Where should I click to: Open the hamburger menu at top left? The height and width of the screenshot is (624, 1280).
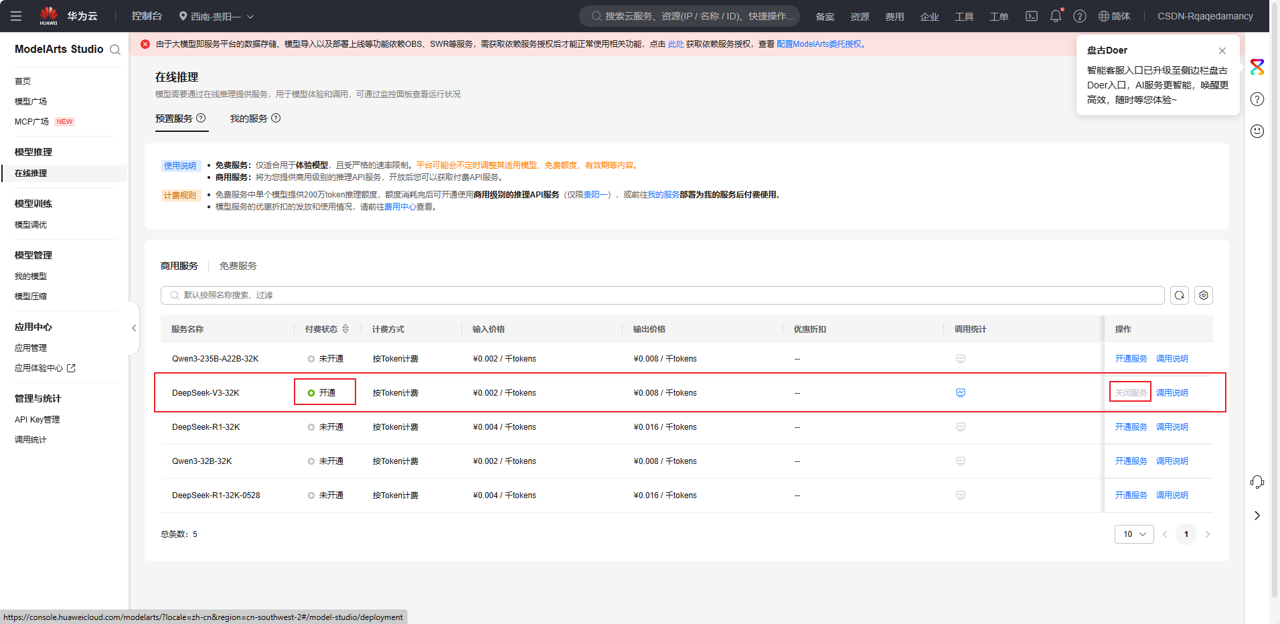coord(16,16)
